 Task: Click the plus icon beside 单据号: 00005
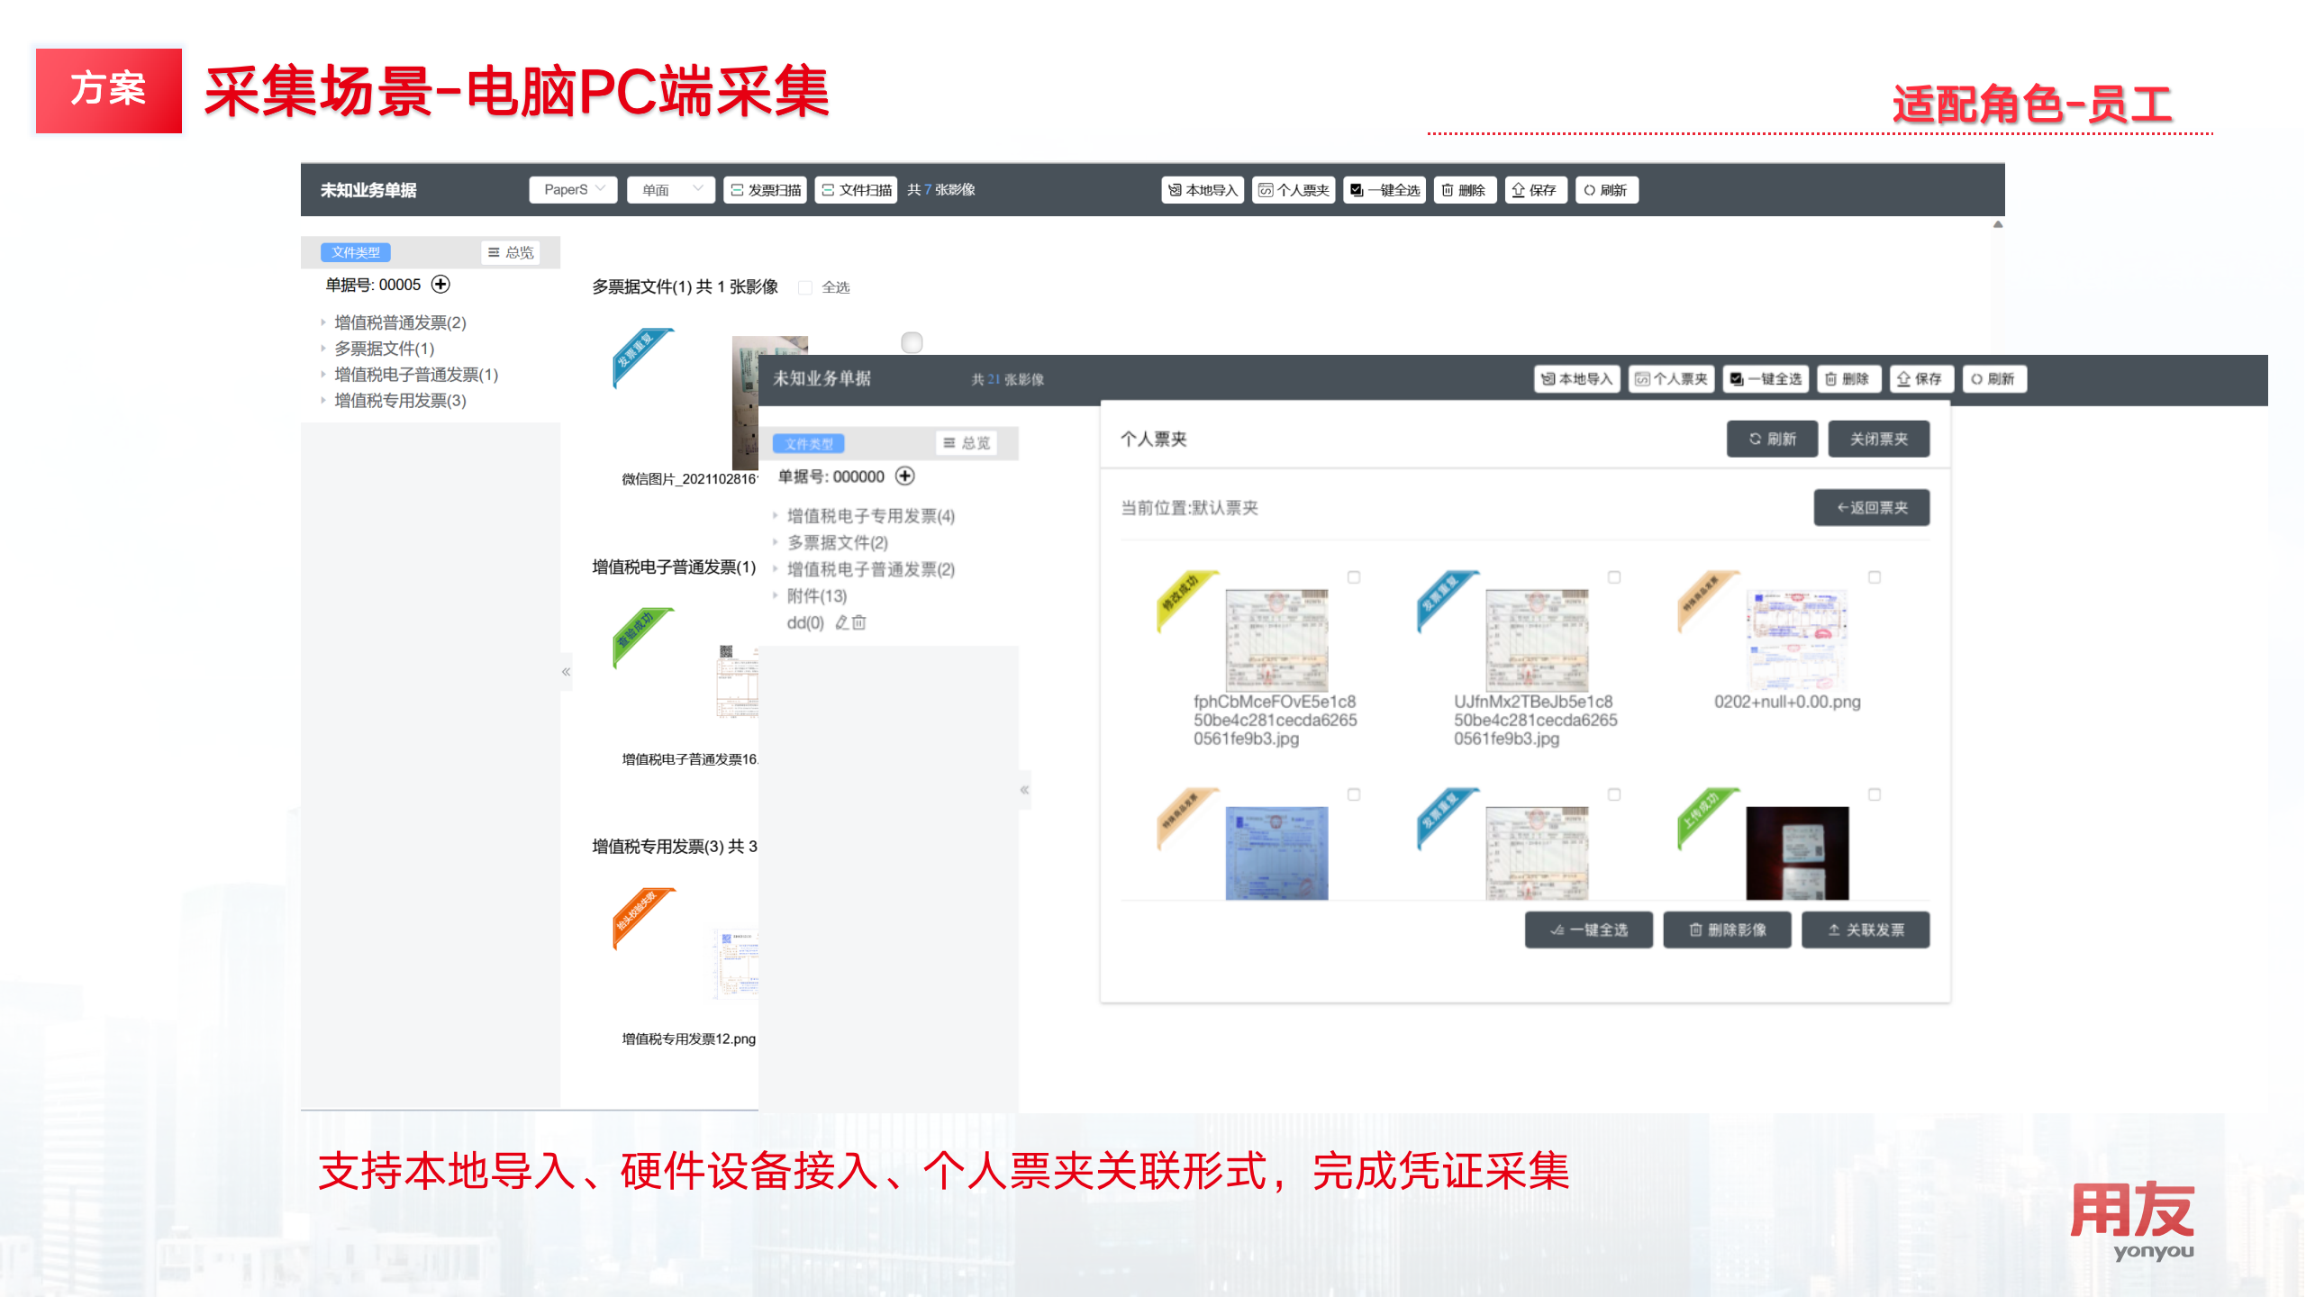[x=440, y=285]
